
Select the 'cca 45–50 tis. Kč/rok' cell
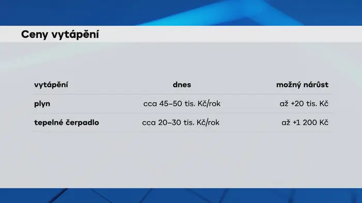tap(182, 104)
